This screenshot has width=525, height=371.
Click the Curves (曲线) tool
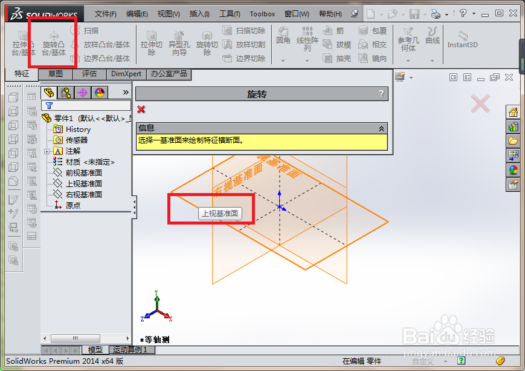coord(432,36)
